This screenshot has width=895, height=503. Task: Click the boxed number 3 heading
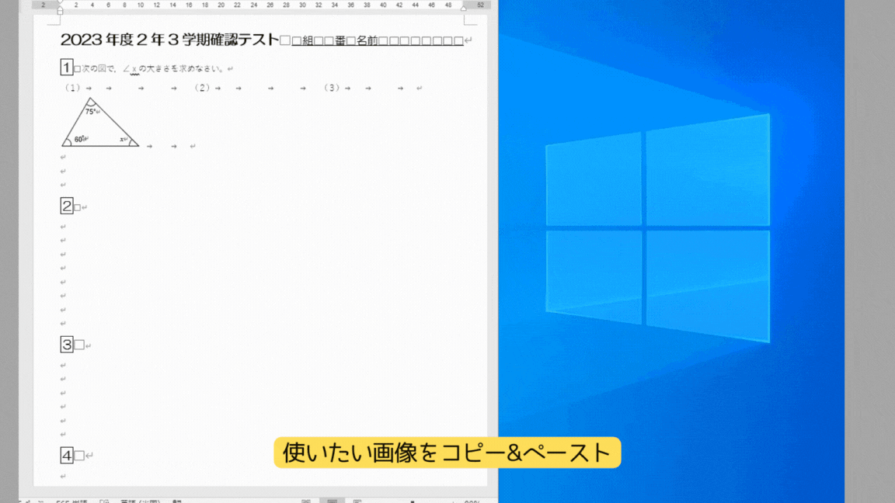(x=66, y=345)
